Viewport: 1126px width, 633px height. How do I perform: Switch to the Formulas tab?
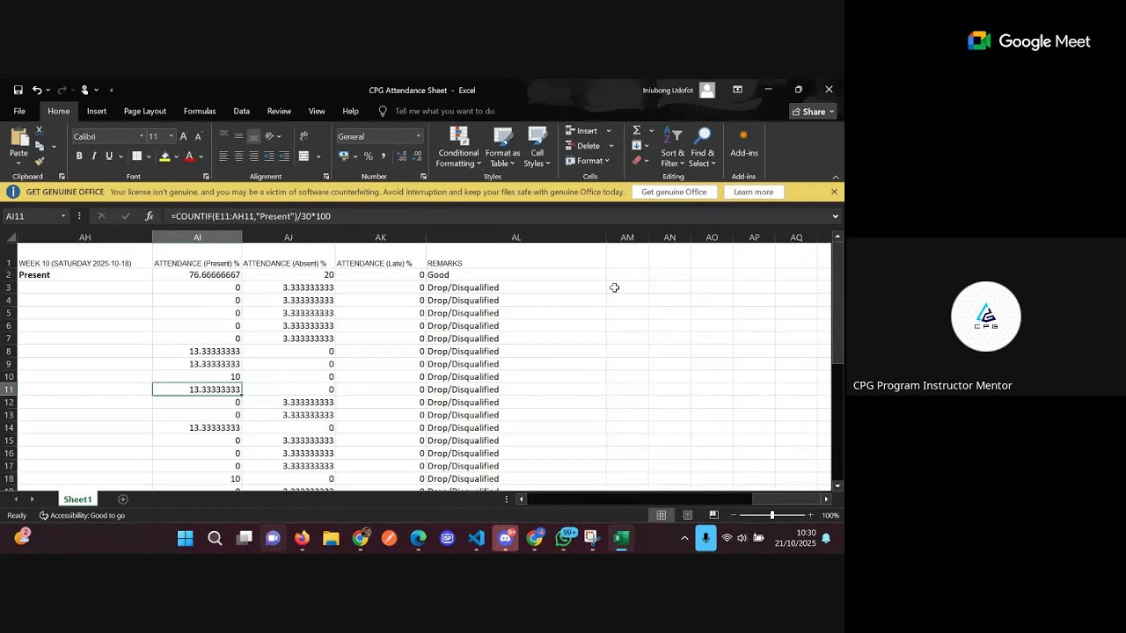pyautogui.click(x=200, y=112)
